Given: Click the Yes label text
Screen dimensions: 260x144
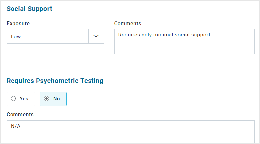Looking at the screenshot, I should (x=24, y=99).
